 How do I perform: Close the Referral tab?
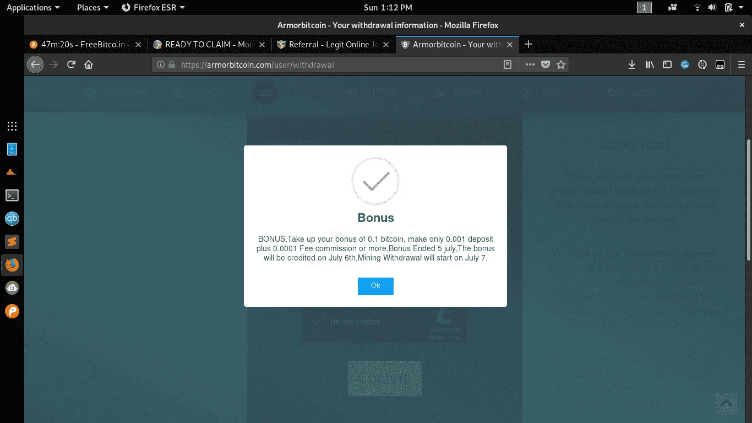coord(385,45)
